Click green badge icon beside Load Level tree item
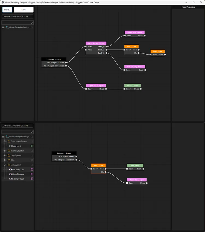 (32, 146)
